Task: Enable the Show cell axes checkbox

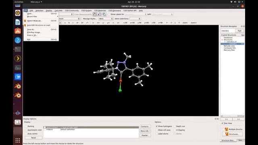Action: tap(157, 130)
